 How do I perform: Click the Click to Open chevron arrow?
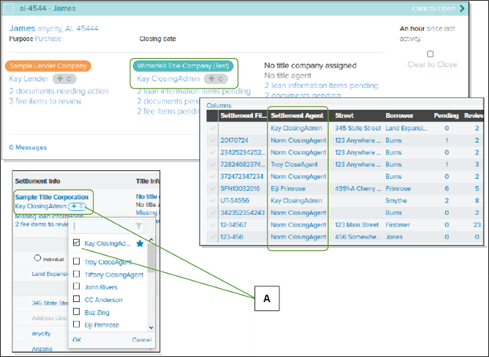click(462, 9)
